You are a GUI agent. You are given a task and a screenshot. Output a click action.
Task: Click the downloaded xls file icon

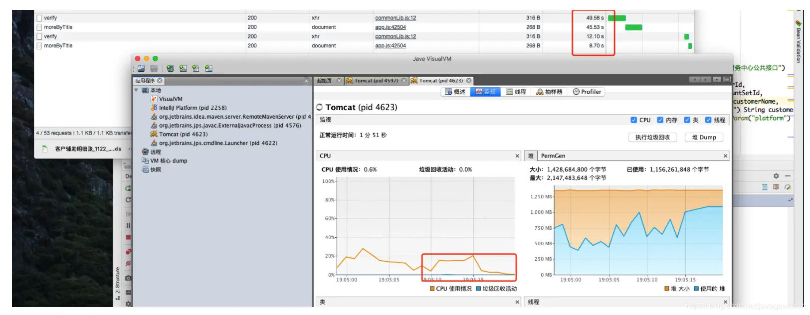(44, 149)
